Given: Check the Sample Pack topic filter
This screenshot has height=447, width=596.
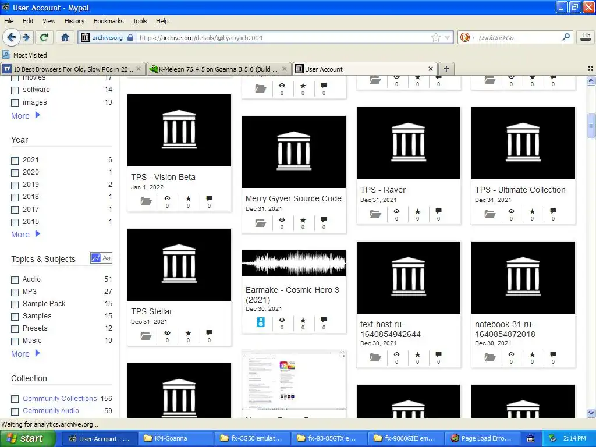Looking at the screenshot, I should (15, 304).
